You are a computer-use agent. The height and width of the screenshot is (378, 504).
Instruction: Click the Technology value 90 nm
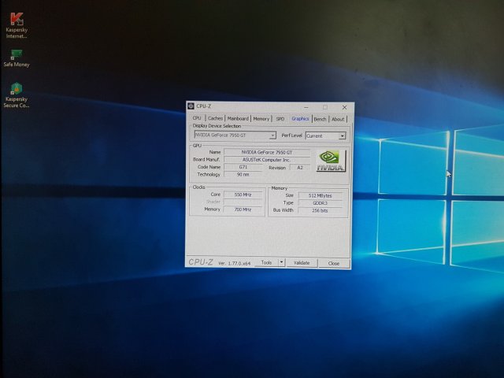coord(243,175)
